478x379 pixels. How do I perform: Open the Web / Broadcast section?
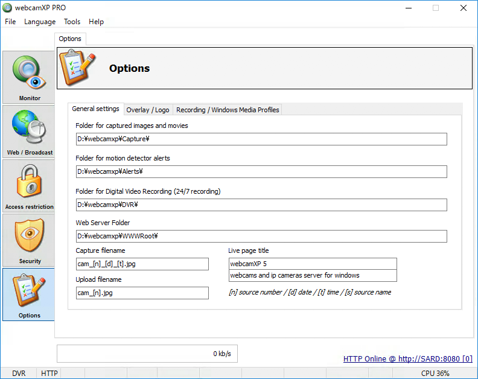pyautogui.click(x=28, y=132)
